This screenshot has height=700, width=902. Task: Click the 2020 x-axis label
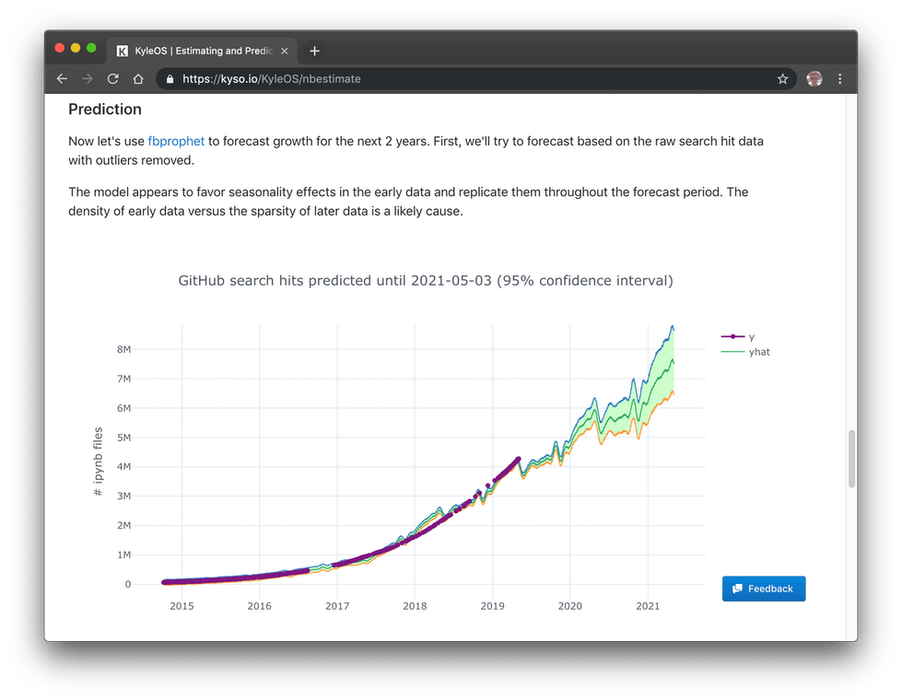[570, 606]
